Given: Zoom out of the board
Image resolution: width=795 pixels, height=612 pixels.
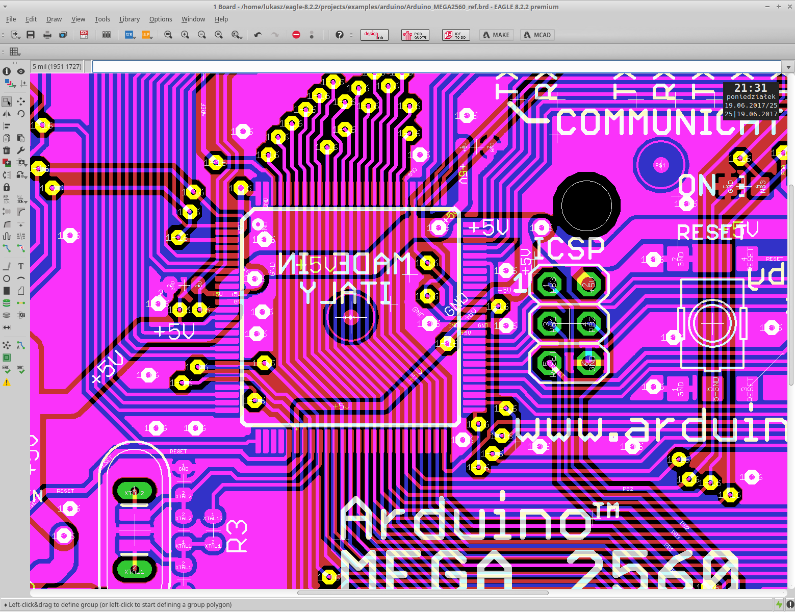Looking at the screenshot, I should pos(202,35).
